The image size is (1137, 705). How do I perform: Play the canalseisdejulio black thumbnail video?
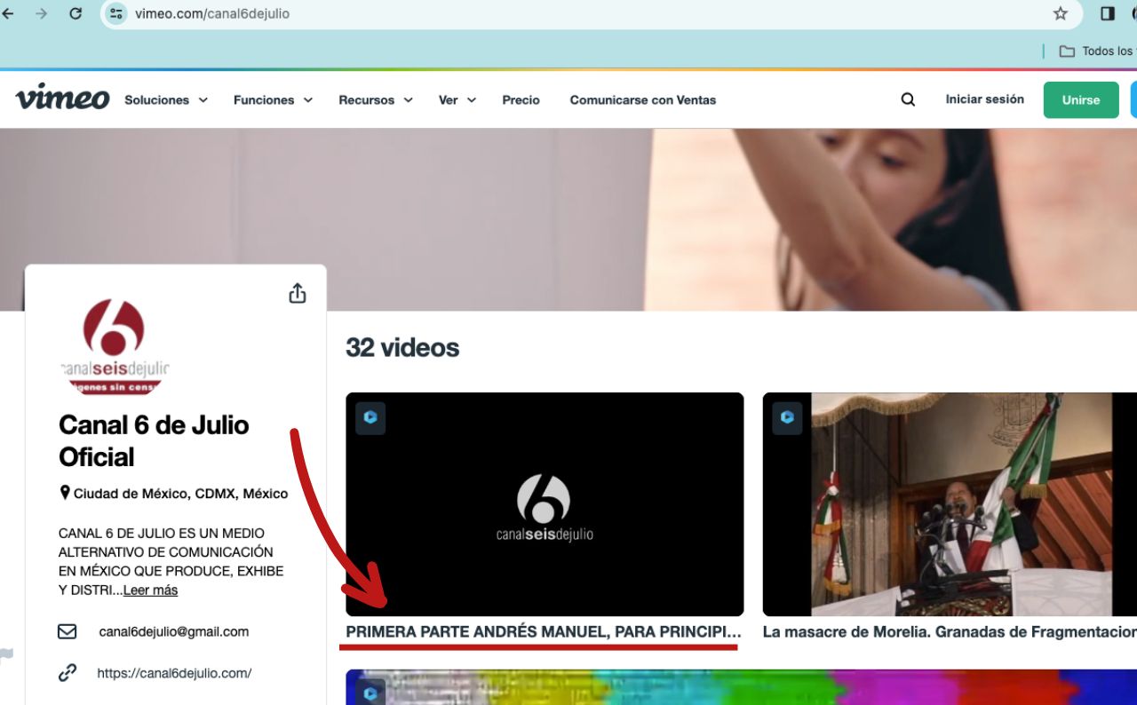pos(545,504)
